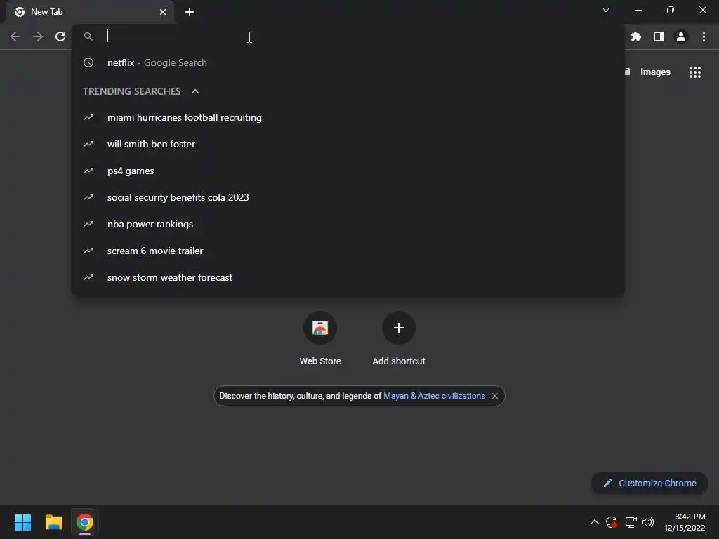719x539 pixels.
Task: Open the Windows Start menu
Action: tap(23, 522)
